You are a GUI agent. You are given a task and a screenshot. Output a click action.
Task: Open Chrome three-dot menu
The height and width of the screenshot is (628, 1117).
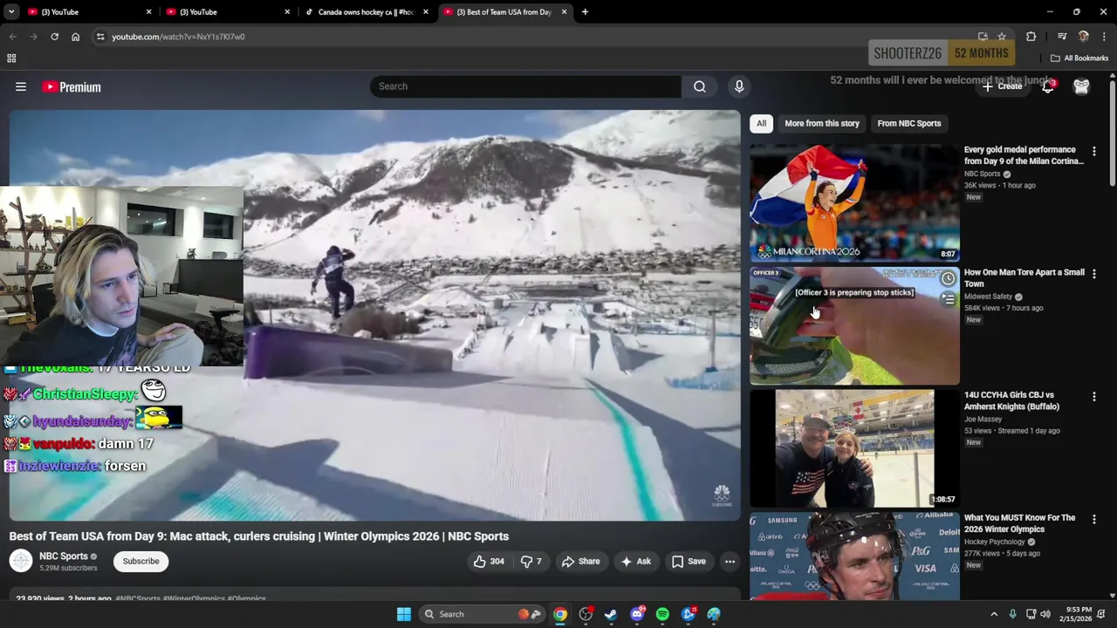[x=1105, y=37]
